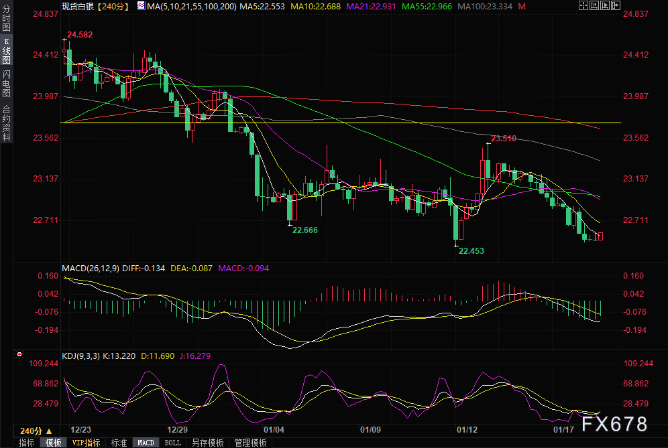Click the 现货白银 chart title

(x=78, y=7)
